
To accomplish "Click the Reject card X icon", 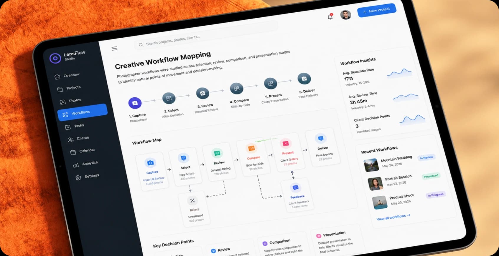I will (192, 201).
